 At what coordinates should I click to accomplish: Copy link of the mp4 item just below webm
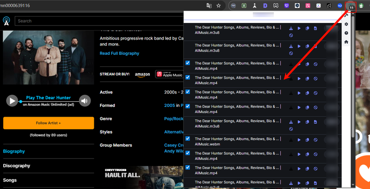307,154
